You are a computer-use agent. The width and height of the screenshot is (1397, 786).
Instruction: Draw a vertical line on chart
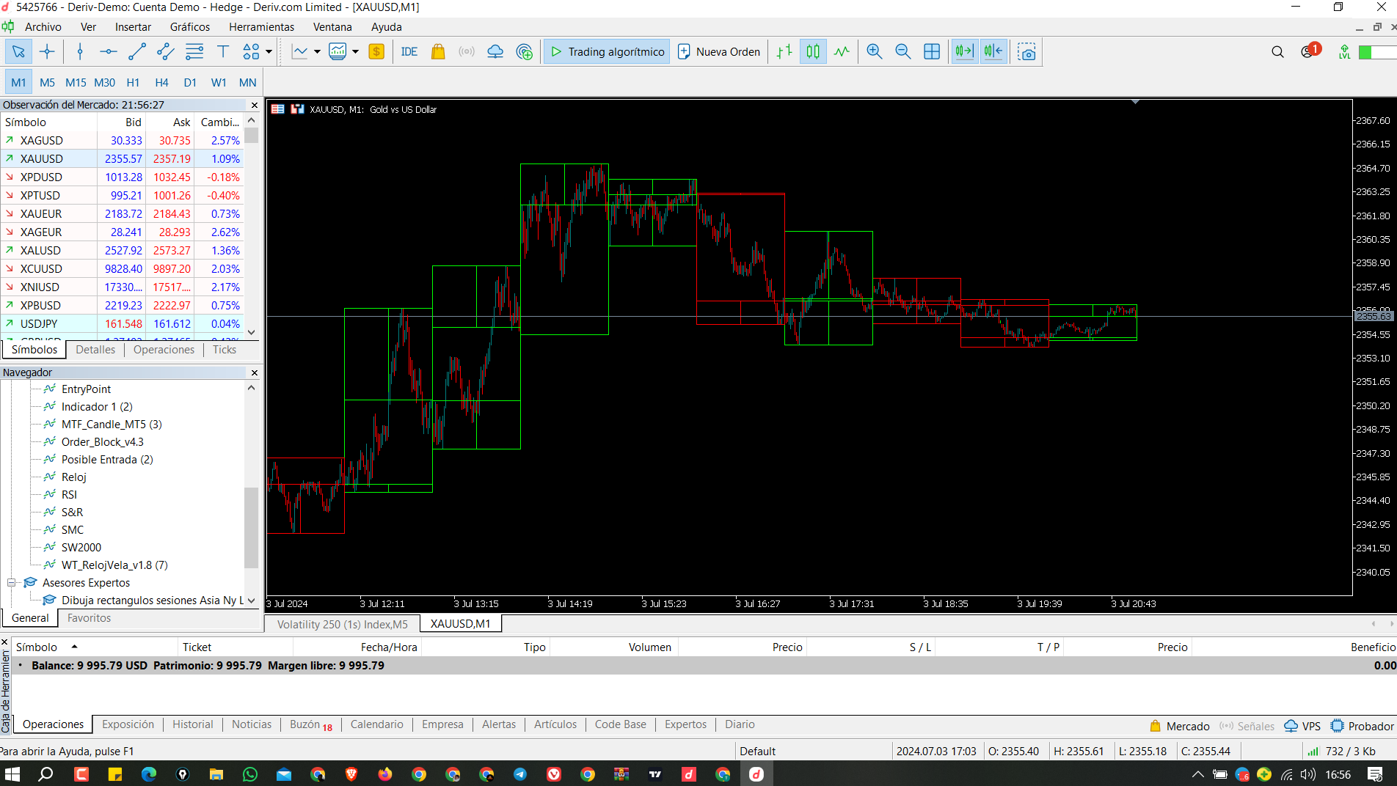tap(80, 51)
